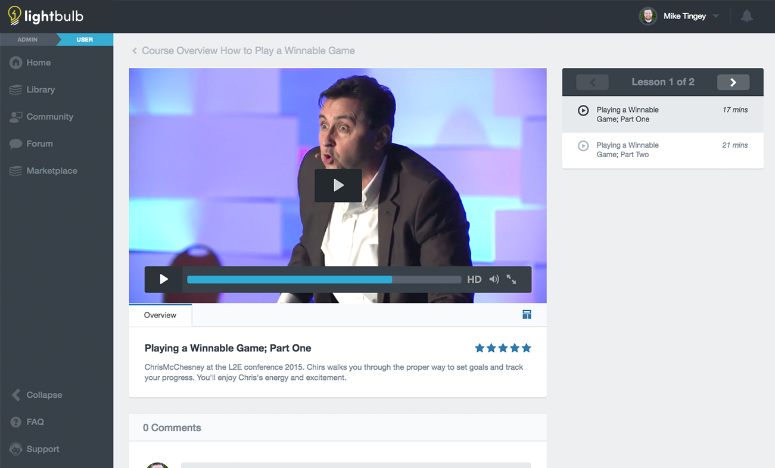The width and height of the screenshot is (775, 468).
Task: Click the 17 mins duration text
Action: pyautogui.click(x=735, y=110)
